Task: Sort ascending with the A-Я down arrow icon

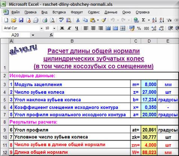Action: (154, 20)
